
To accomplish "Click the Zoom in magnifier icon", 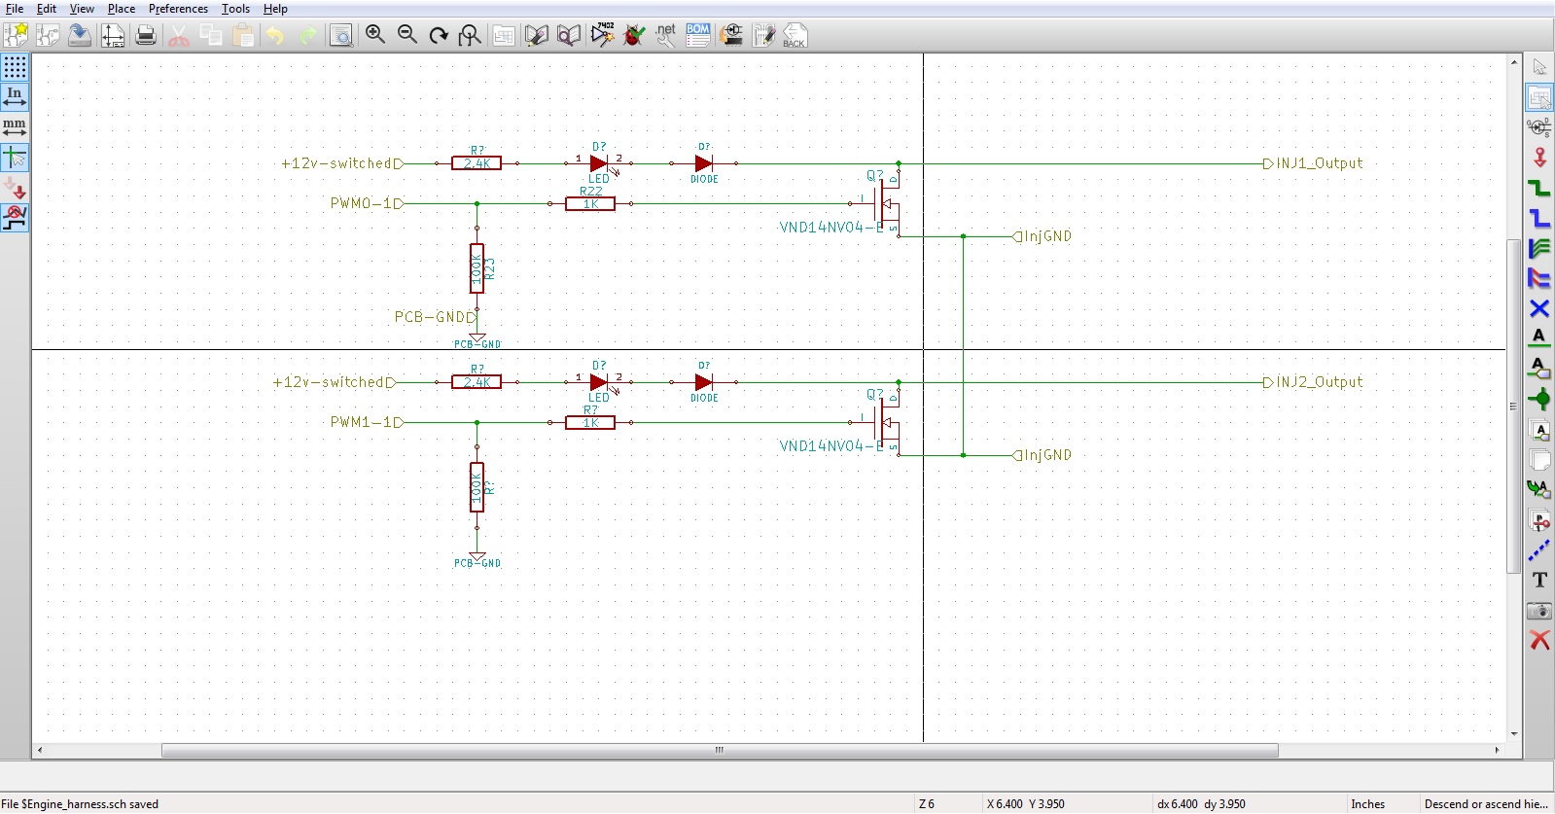I will click(374, 36).
